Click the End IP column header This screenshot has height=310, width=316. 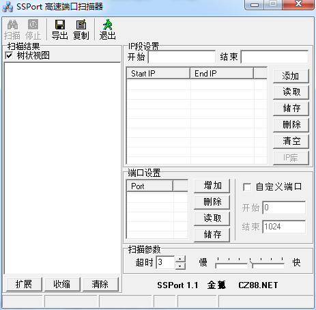(x=222, y=74)
